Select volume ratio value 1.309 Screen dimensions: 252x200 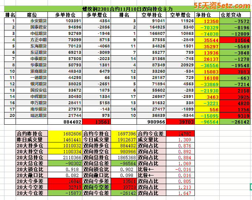coord(180,140)
